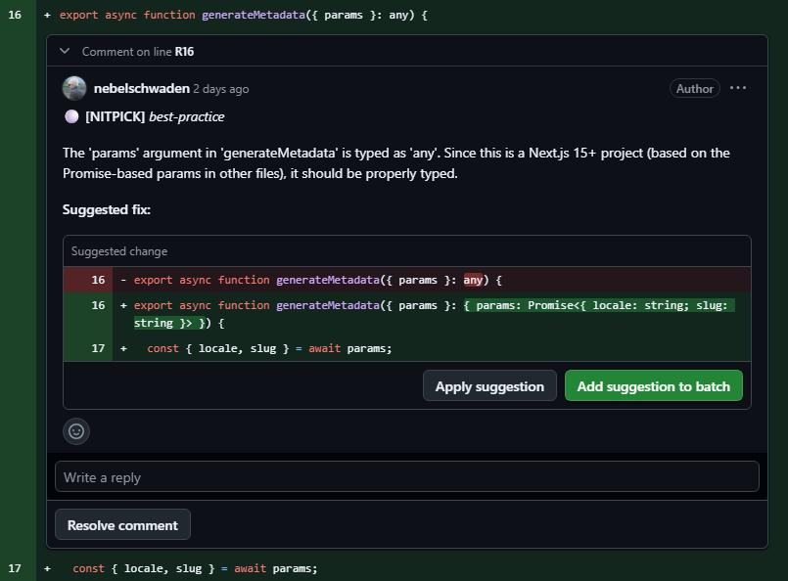Open the nebelschwaden username link
This screenshot has width=788, height=581.
141,89
